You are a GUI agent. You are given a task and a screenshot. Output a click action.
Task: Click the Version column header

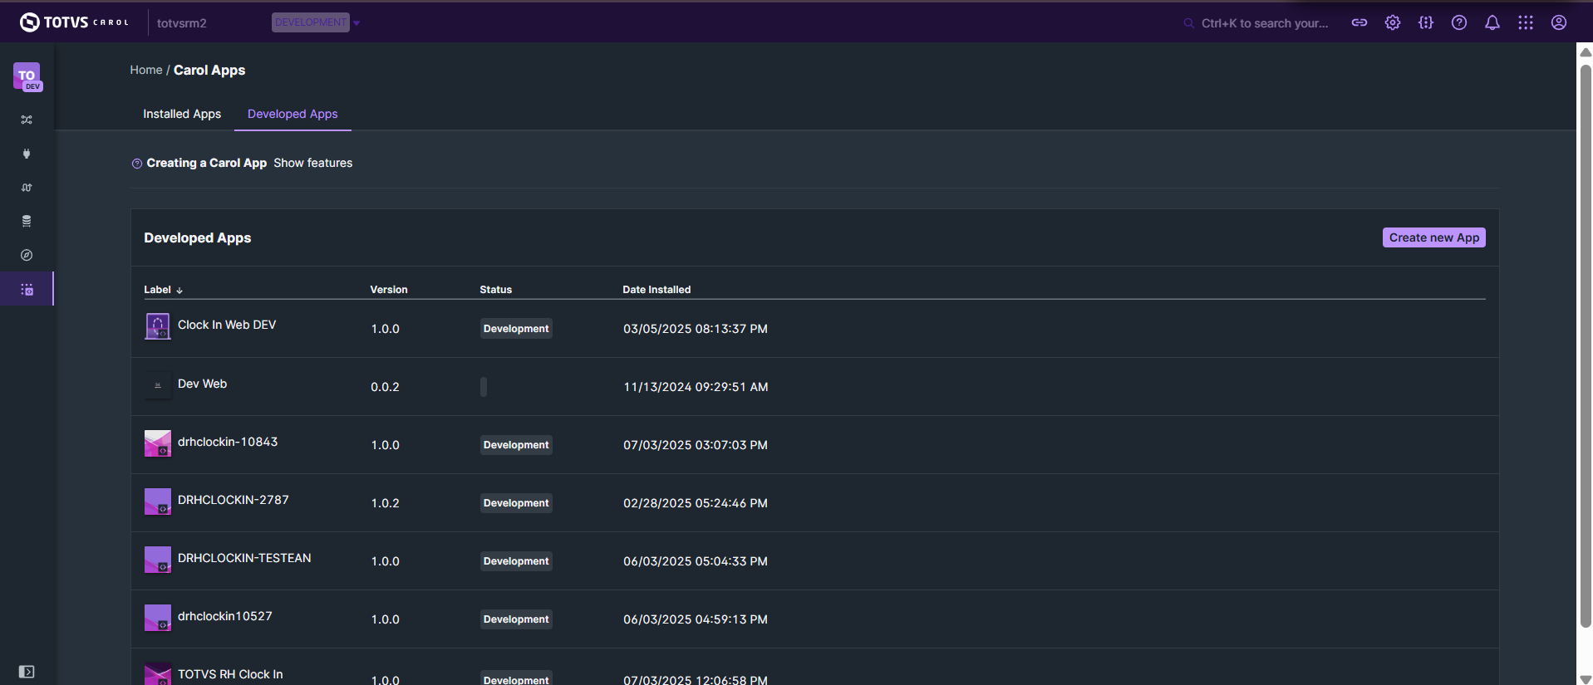coord(389,290)
